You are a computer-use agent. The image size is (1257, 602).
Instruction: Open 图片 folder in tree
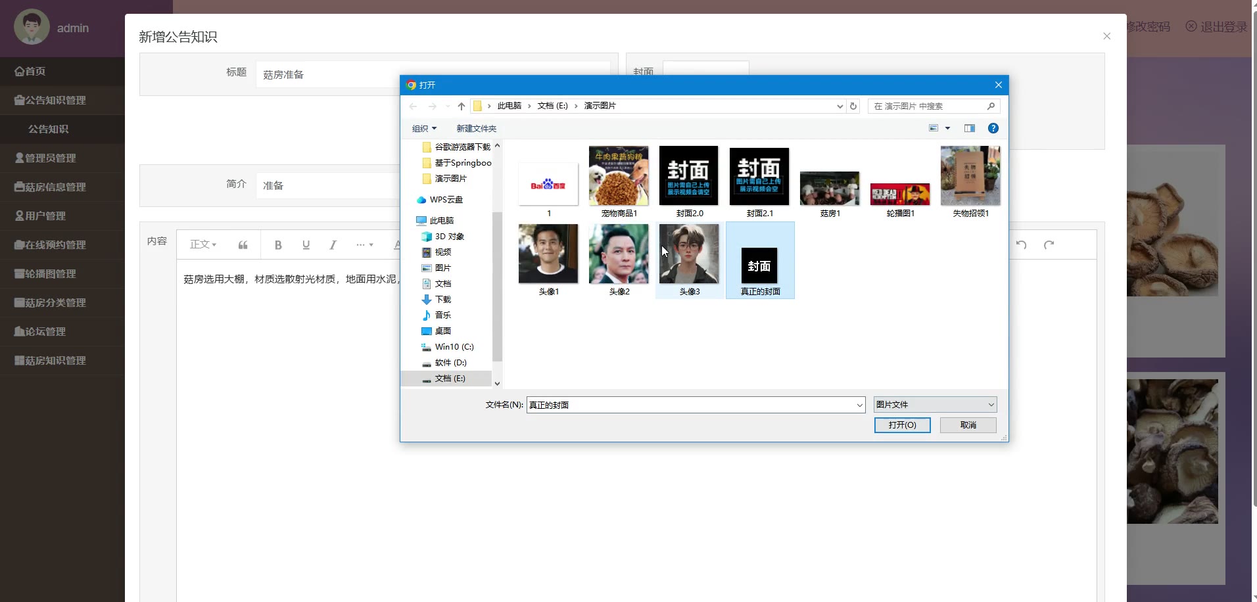(x=437, y=267)
